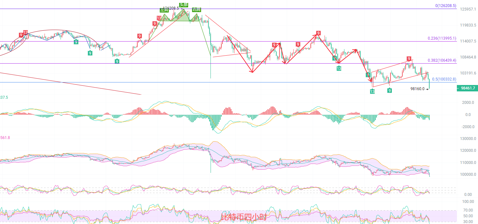The width and height of the screenshot is (478, 224).
Task: Click the 比特币四小时 watermark text
Action: click(x=244, y=218)
